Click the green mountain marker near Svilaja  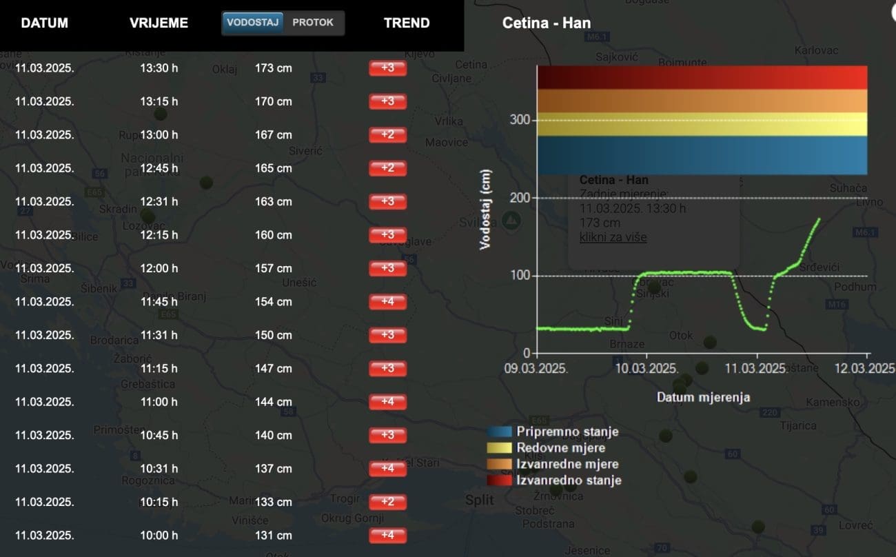pyautogui.click(x=511, y=221)
